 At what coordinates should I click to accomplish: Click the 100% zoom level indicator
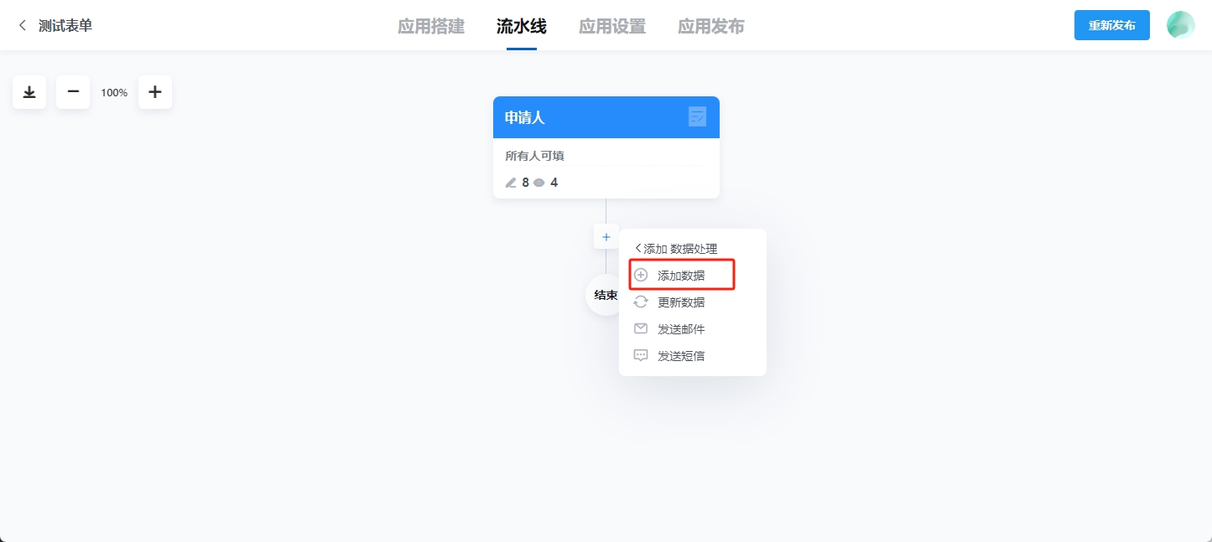coord(113,92)
